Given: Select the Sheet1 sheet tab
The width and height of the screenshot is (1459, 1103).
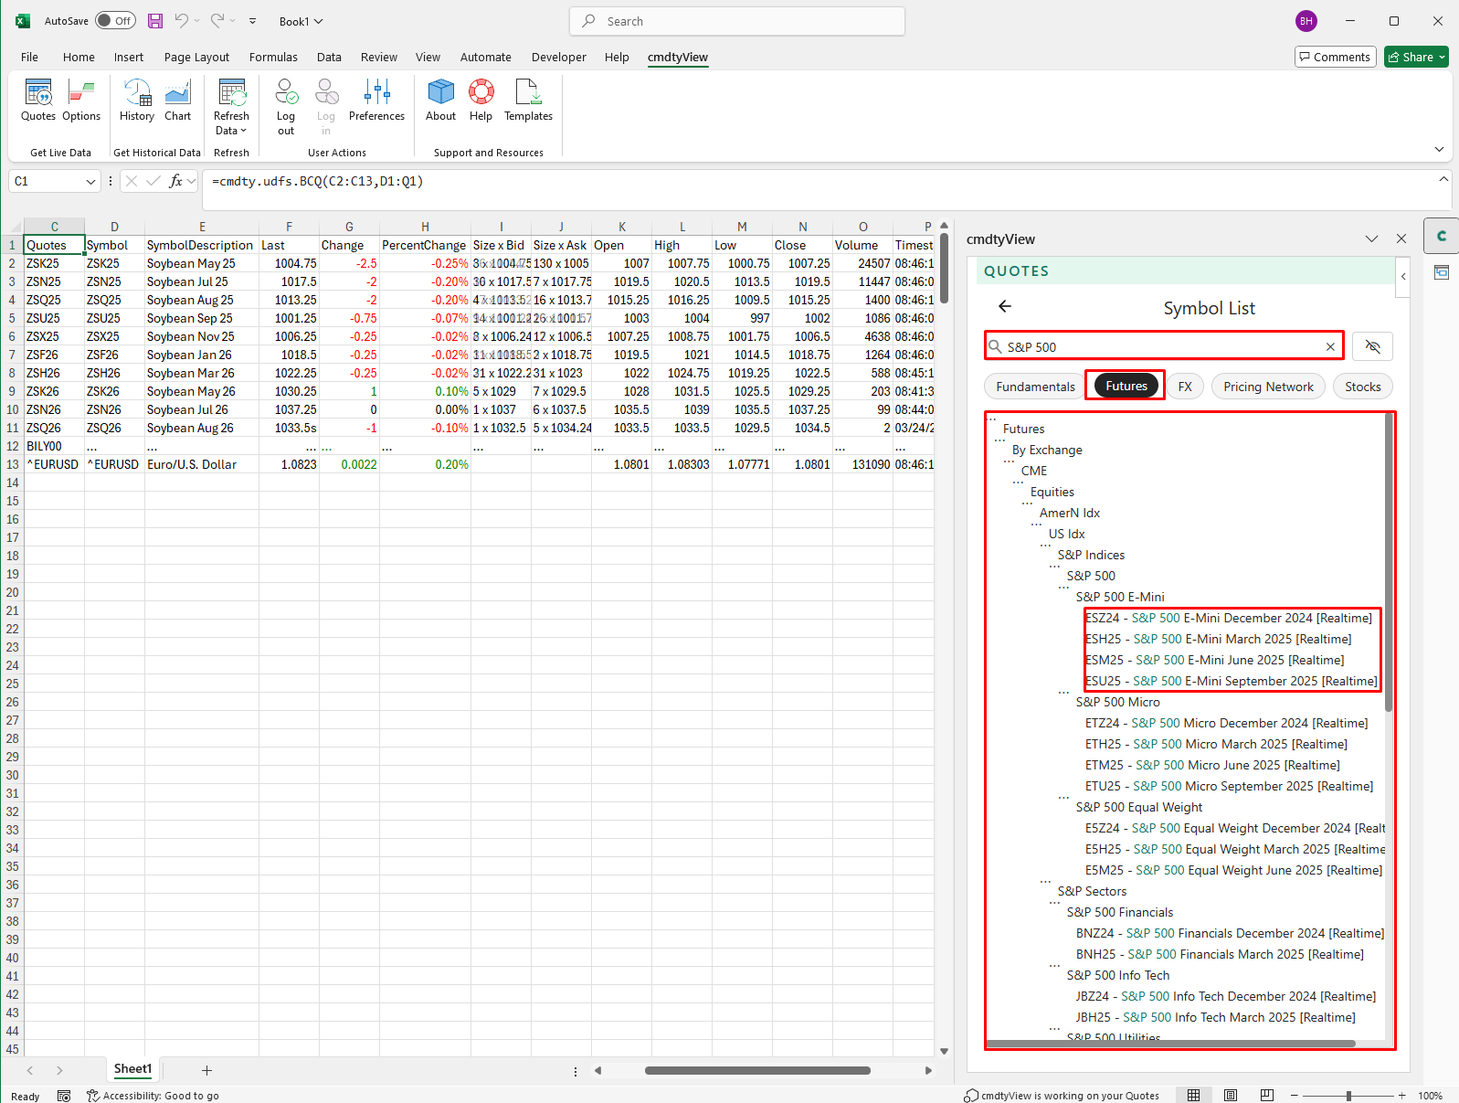Looking at the screenshot, I should click(132, 1069).
